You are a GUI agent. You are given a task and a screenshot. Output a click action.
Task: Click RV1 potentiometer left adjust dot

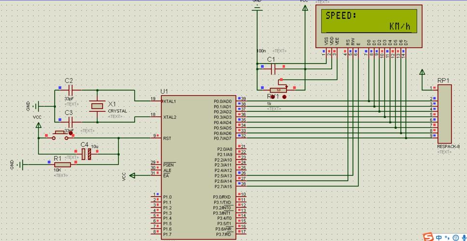click(x=273, y=97)
